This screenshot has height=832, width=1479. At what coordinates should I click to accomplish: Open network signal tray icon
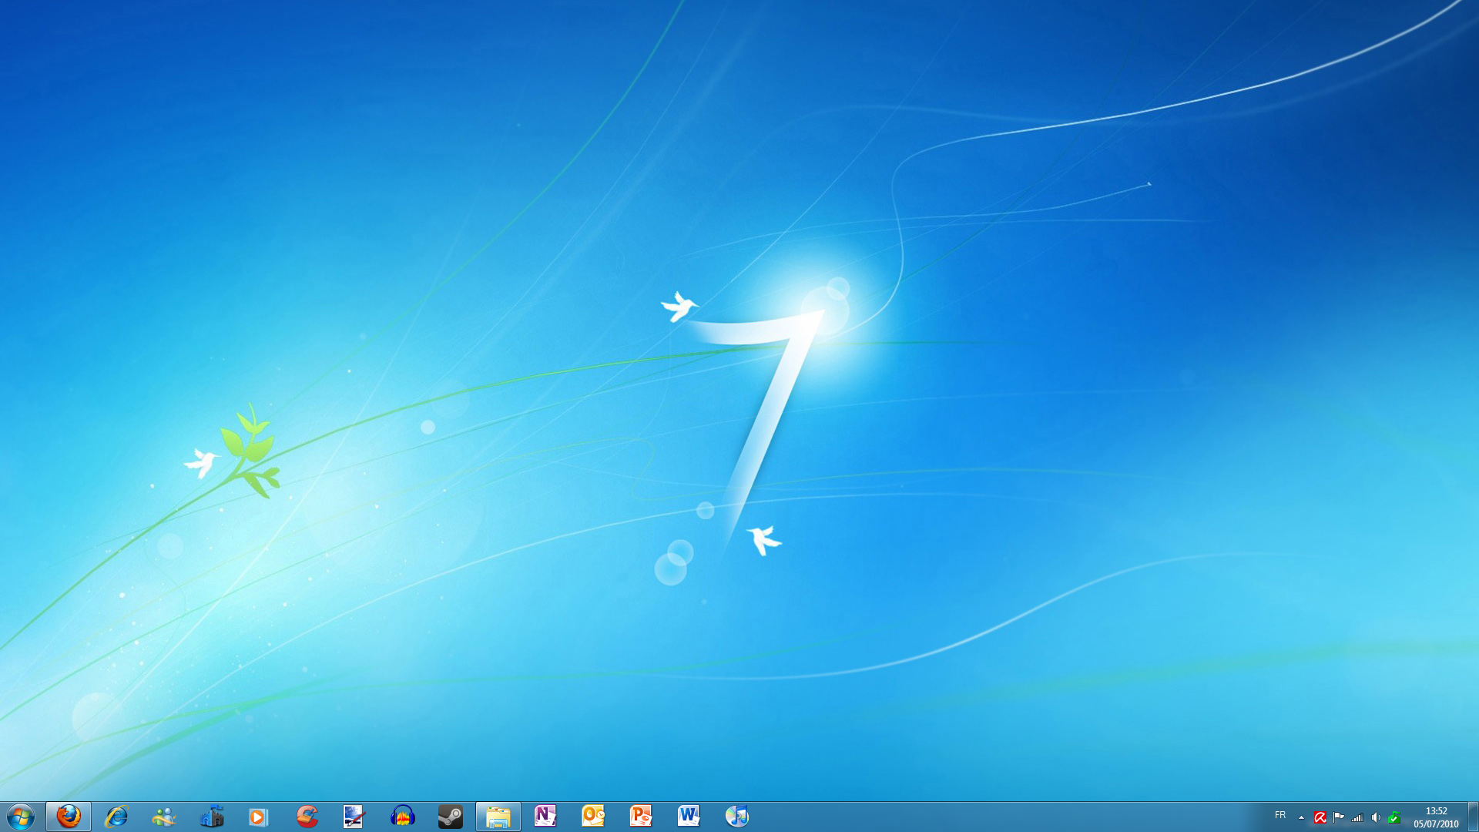tap(1357, 817)
